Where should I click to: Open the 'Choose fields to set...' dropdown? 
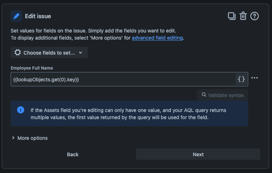click(x=49, y=52)
